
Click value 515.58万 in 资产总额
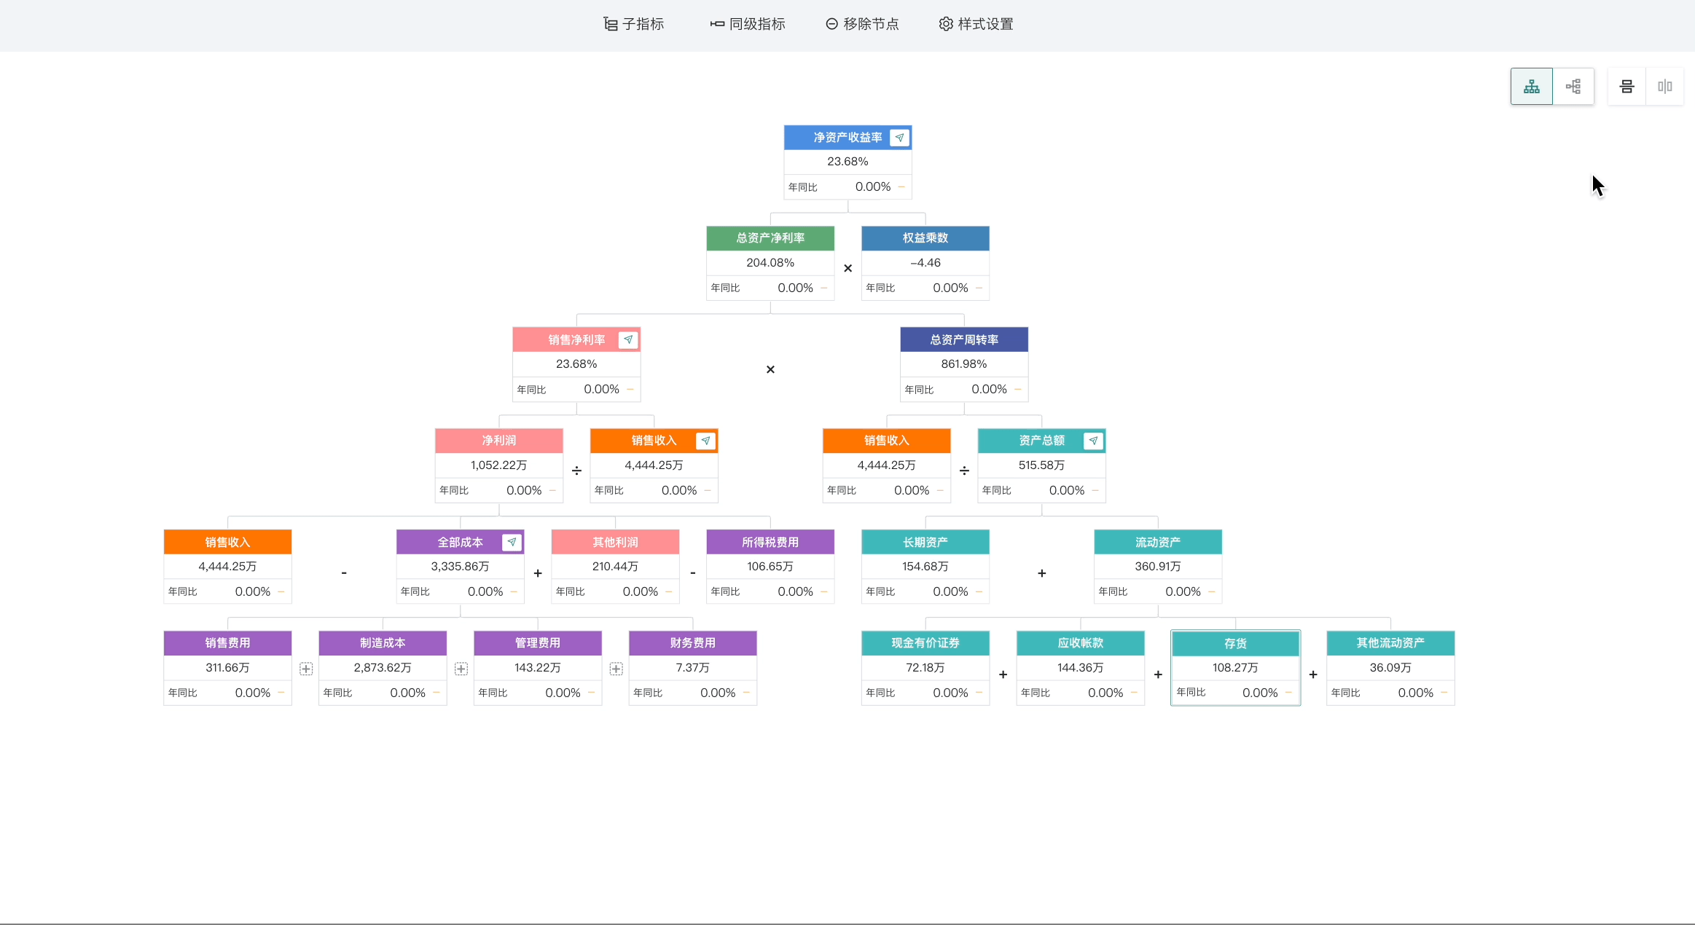(1042, 465)
